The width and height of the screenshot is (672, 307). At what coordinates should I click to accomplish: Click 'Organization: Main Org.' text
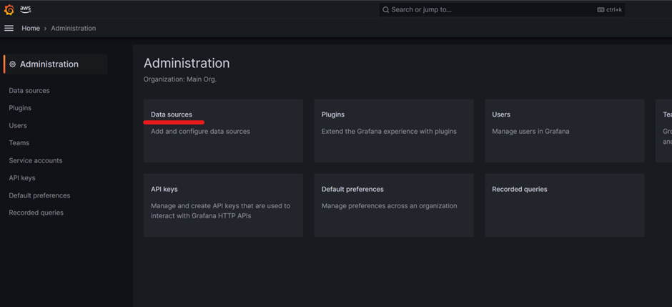180,79
